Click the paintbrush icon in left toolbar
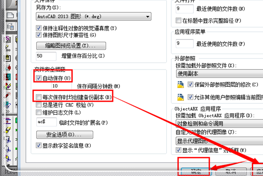 pyautogui.click(x=8, y=130)
